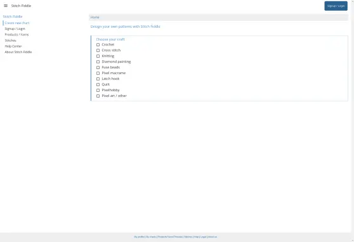Tick the Pixel art / other checkbox
Screen dimensions: 354x242
(98, 96)
